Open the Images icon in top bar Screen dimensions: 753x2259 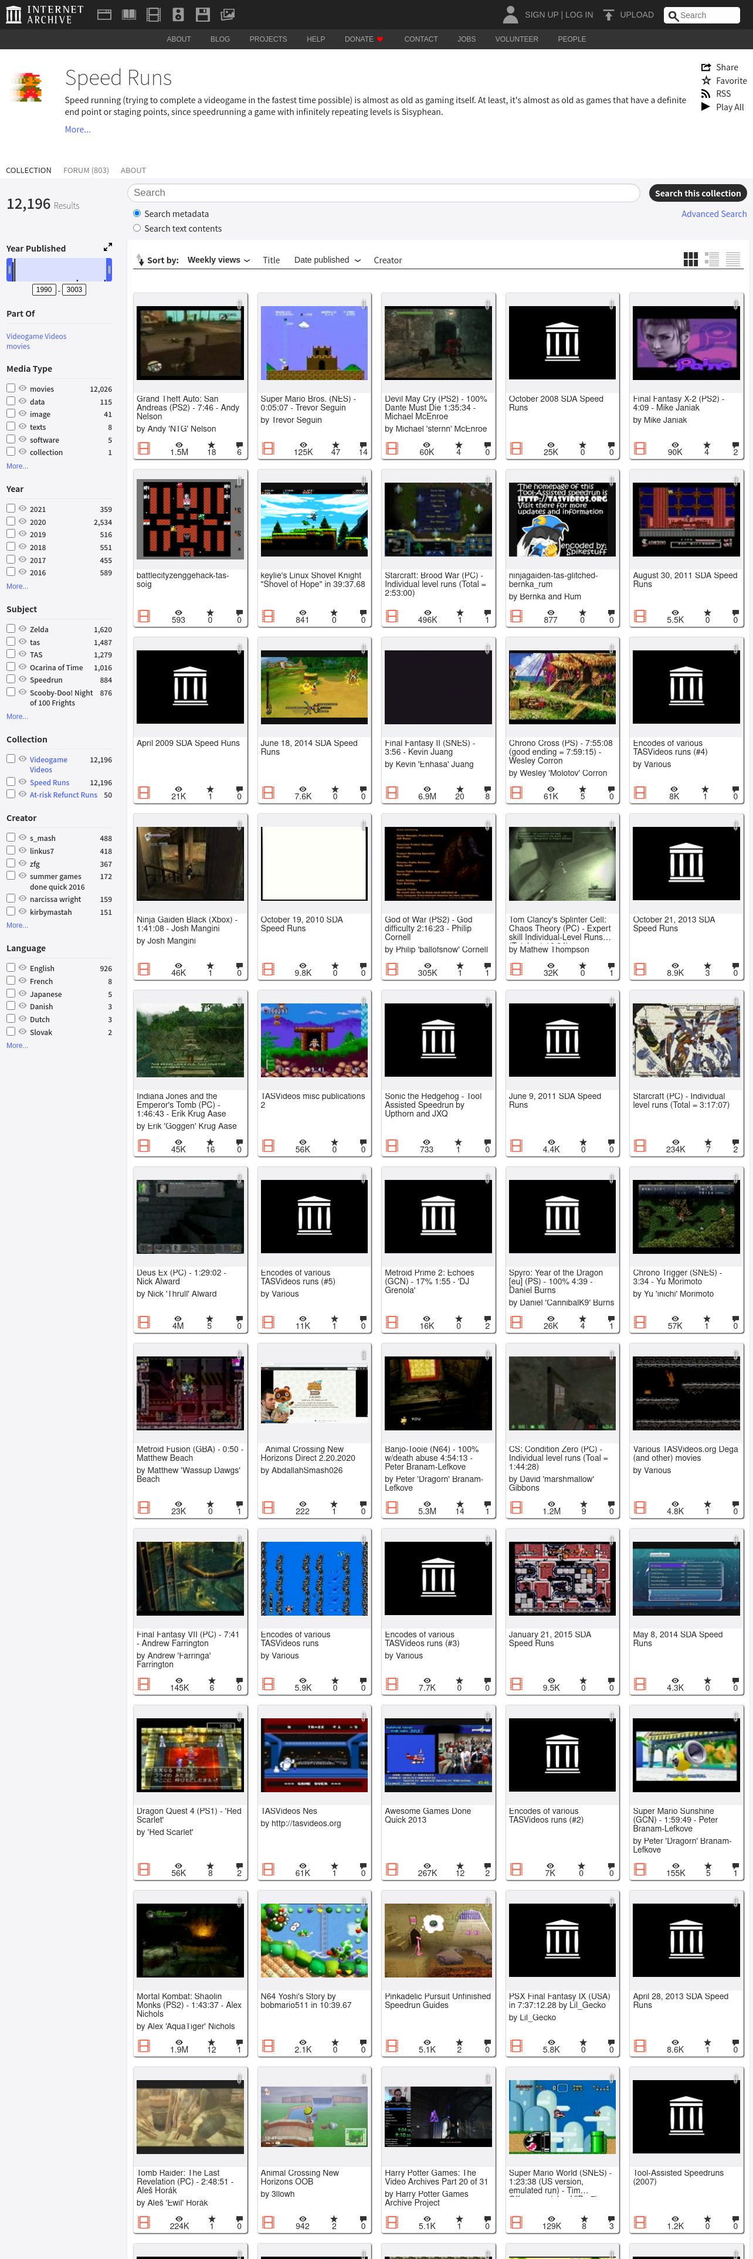(227, 15)
